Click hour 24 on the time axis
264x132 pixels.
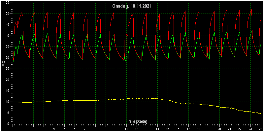click(261, 129)
